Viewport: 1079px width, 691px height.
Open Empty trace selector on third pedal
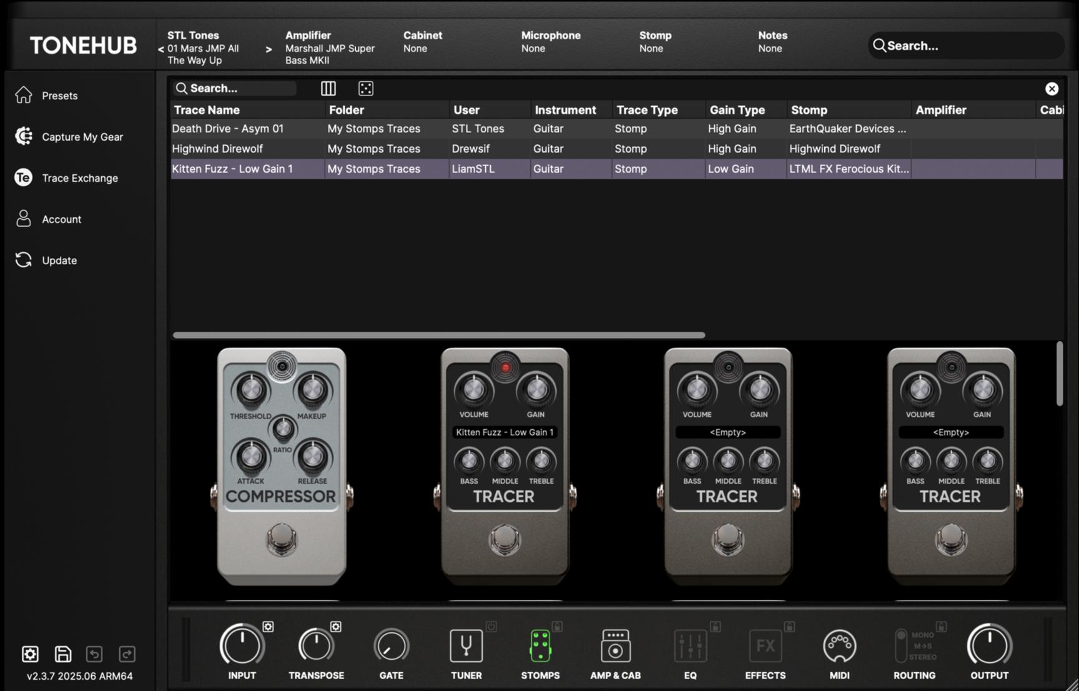tap(727, 432)
